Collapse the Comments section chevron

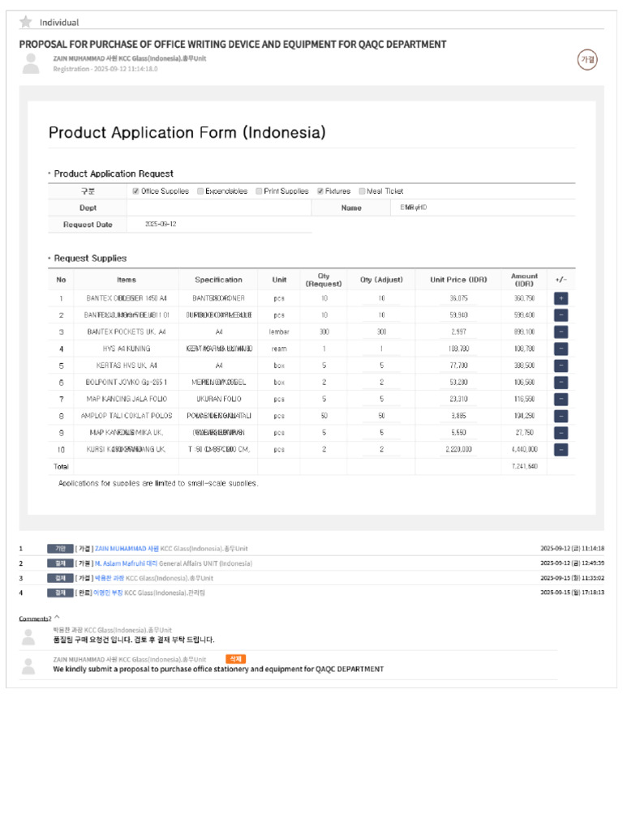(x=57, y=617)
